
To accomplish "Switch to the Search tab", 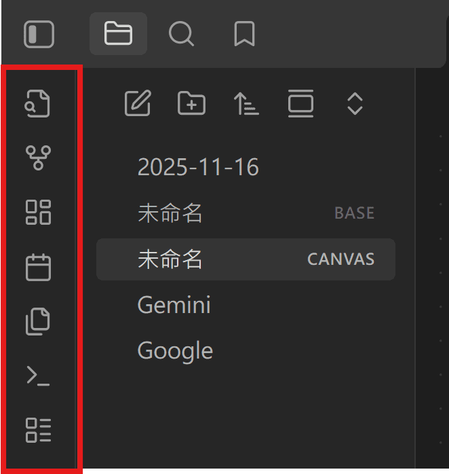I will (x=181, y=33).
